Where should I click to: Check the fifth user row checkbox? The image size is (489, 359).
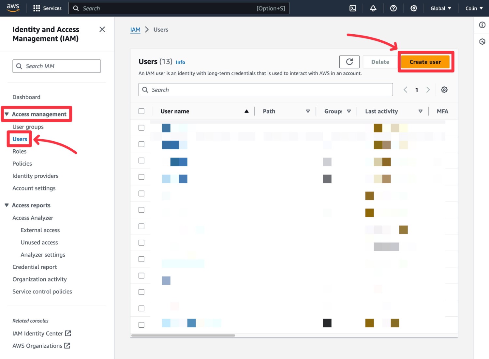141,193
